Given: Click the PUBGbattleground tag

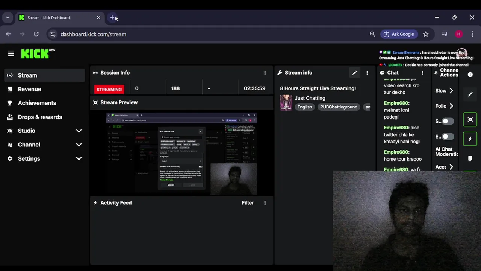Looking at the screenshot, I should pyautogui.click(x=339, y=107).
